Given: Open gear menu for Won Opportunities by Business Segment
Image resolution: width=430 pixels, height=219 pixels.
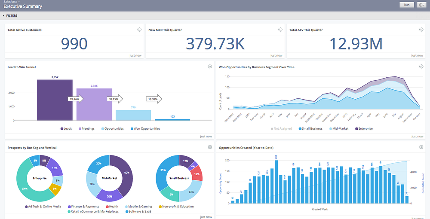Looking at the screenshot, I should tap(421, 67).
